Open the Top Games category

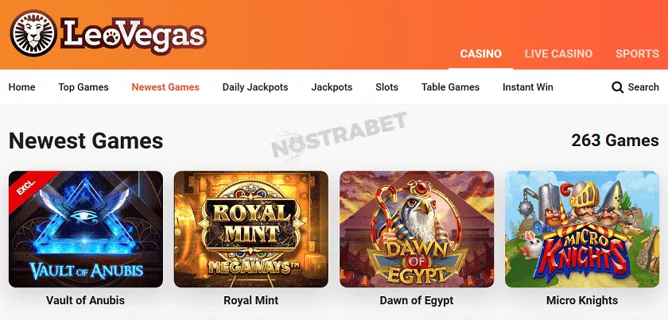[x=83, y=87]
